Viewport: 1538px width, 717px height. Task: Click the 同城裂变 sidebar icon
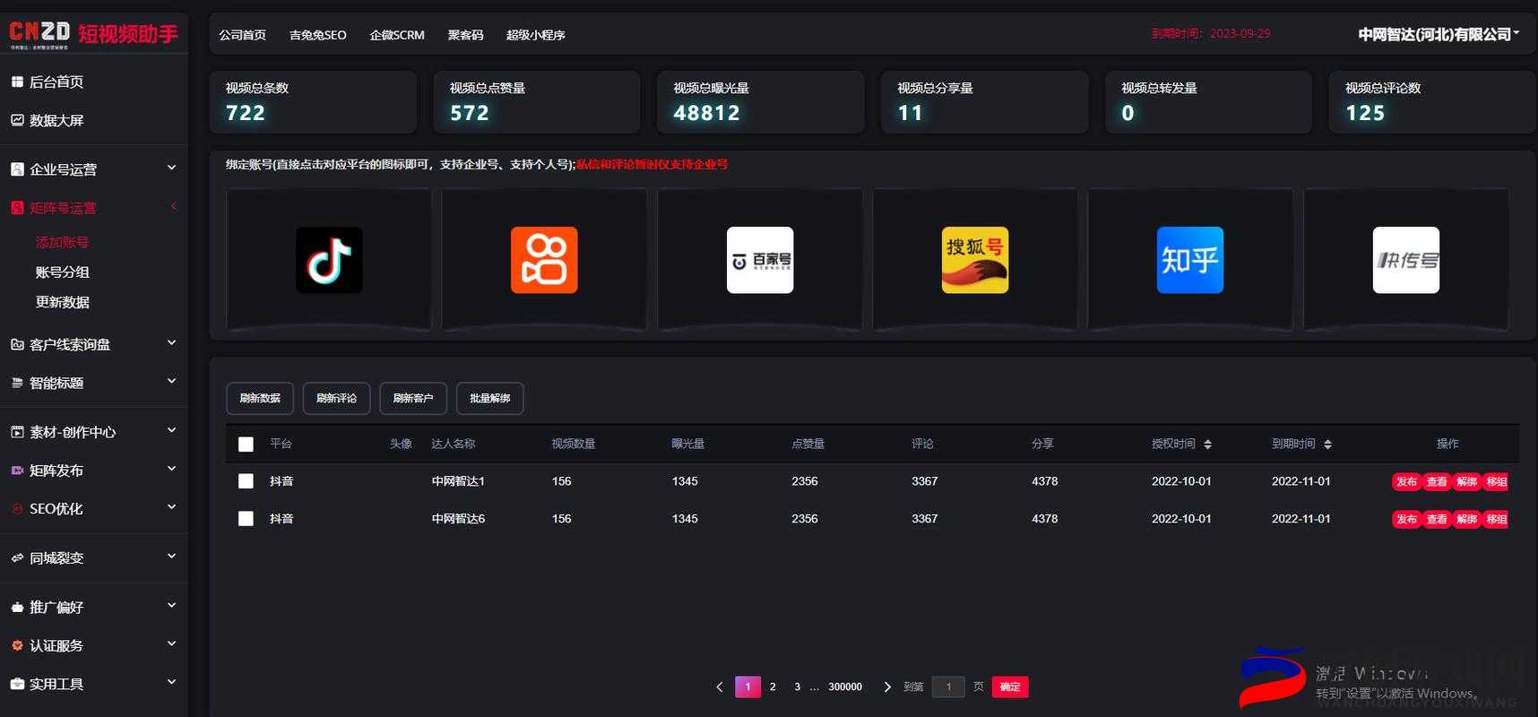tap(17, 557)
